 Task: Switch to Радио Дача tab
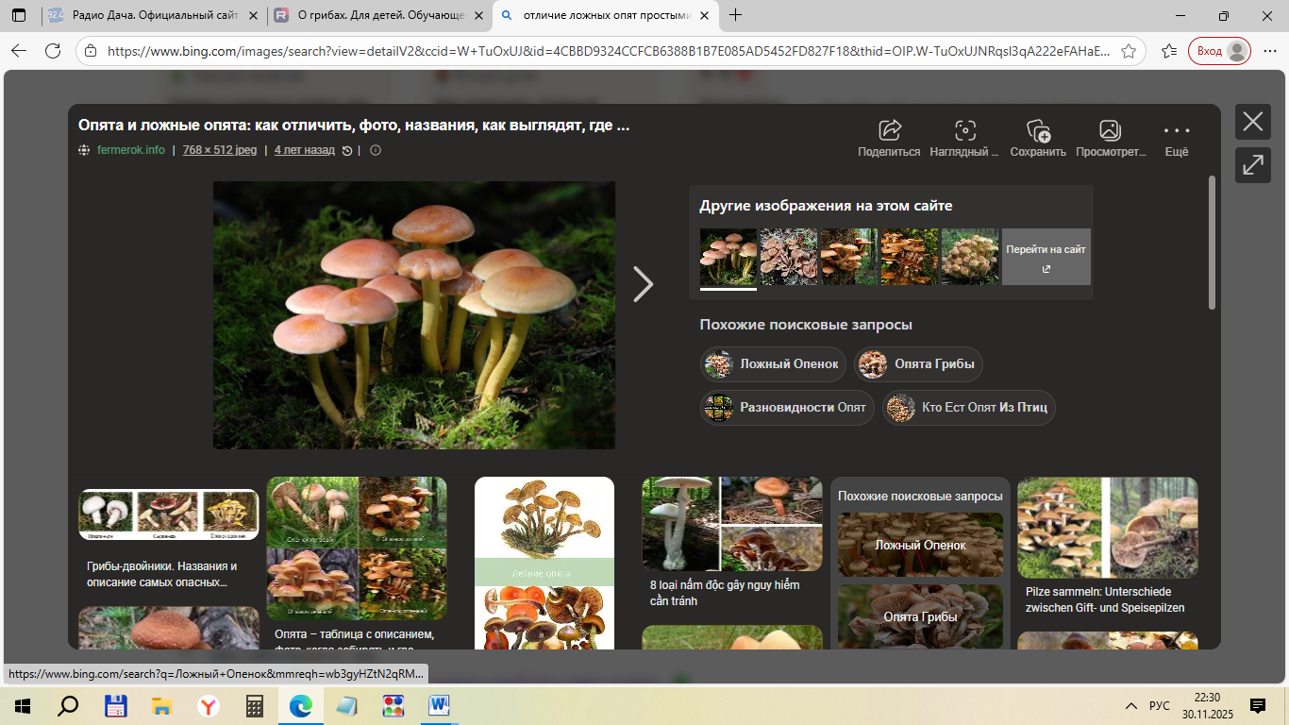[x=147, y=16]
